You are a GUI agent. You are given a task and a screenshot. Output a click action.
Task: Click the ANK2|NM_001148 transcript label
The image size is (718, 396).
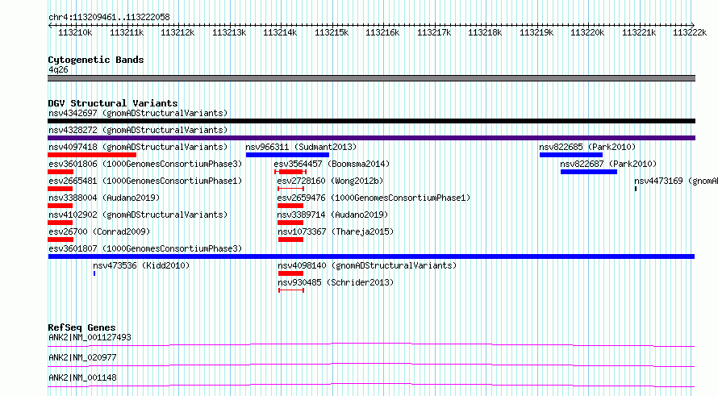click(x=82, y=377)
